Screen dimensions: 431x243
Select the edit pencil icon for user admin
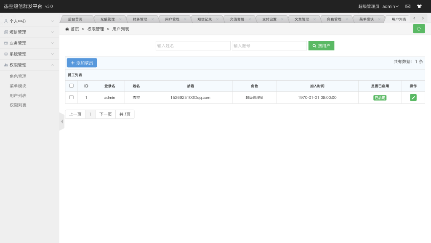coord(413,97)
